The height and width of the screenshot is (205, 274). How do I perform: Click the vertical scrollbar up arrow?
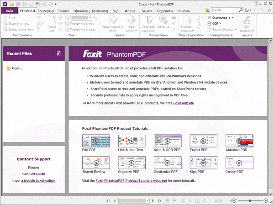pos(270,41)
